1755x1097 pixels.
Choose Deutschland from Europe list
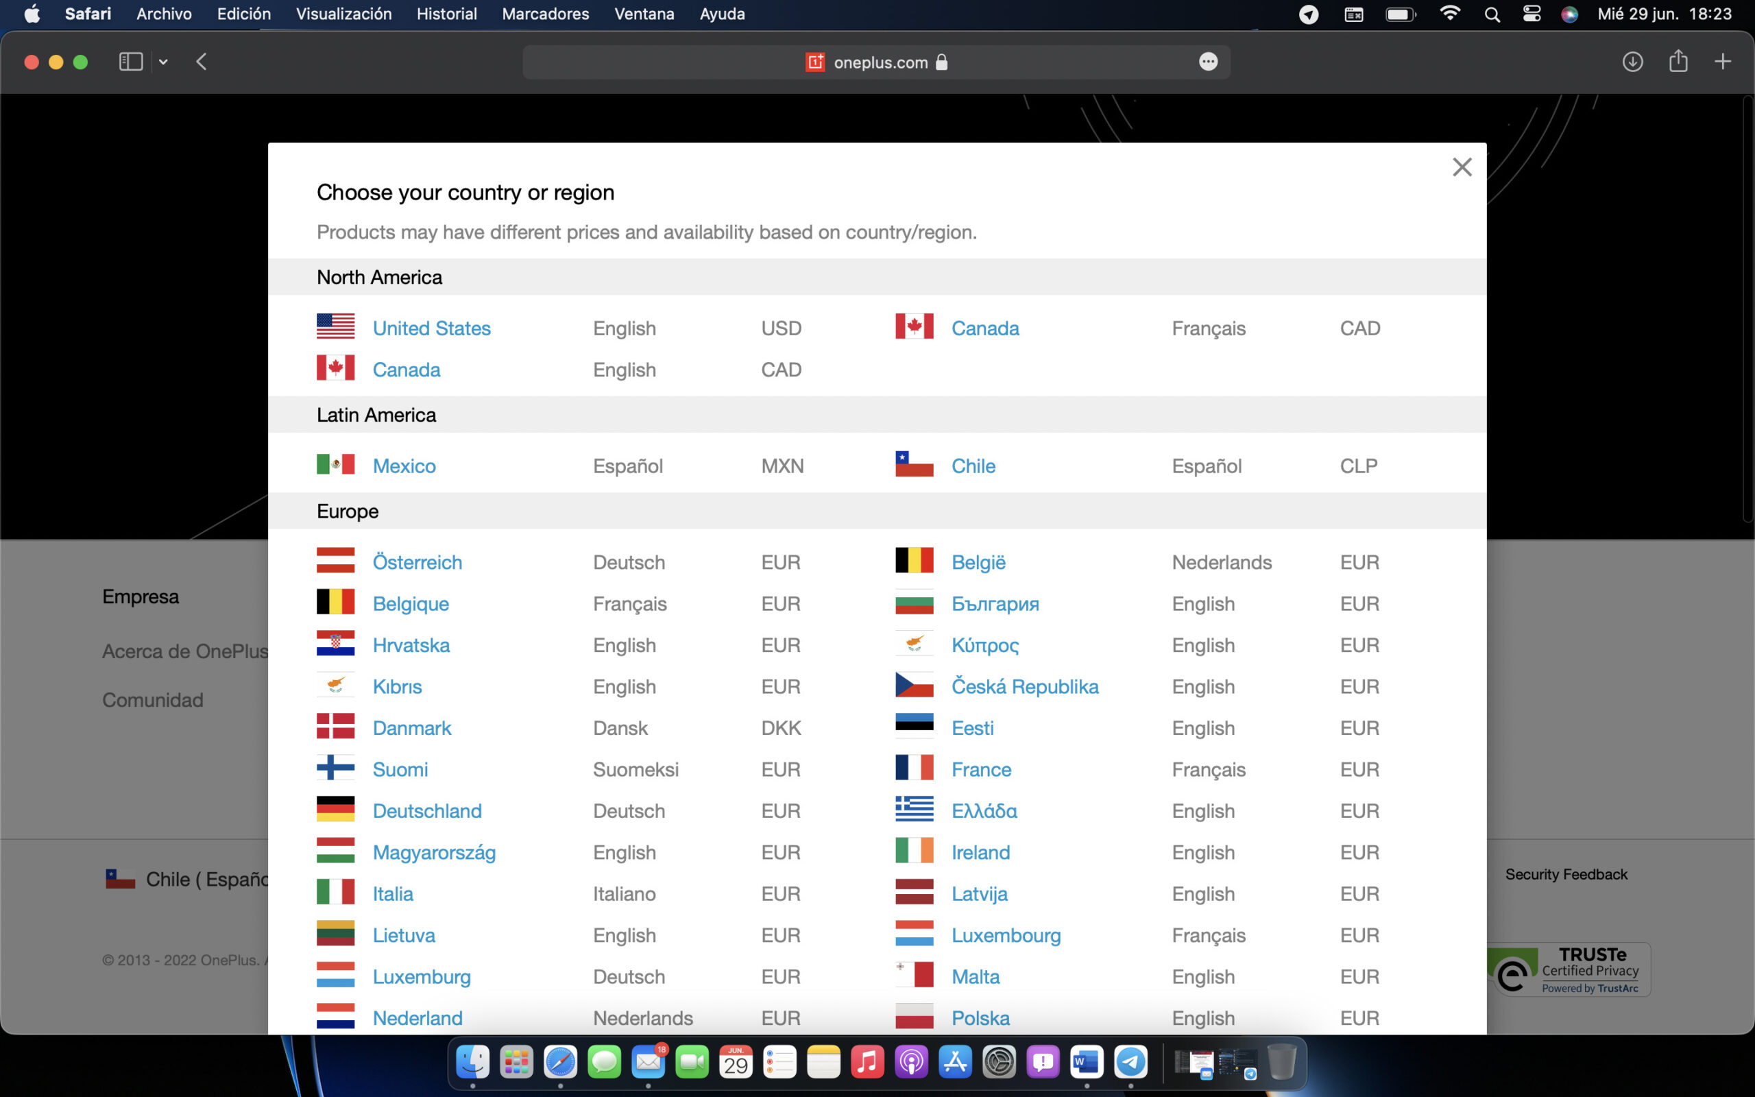426,810
